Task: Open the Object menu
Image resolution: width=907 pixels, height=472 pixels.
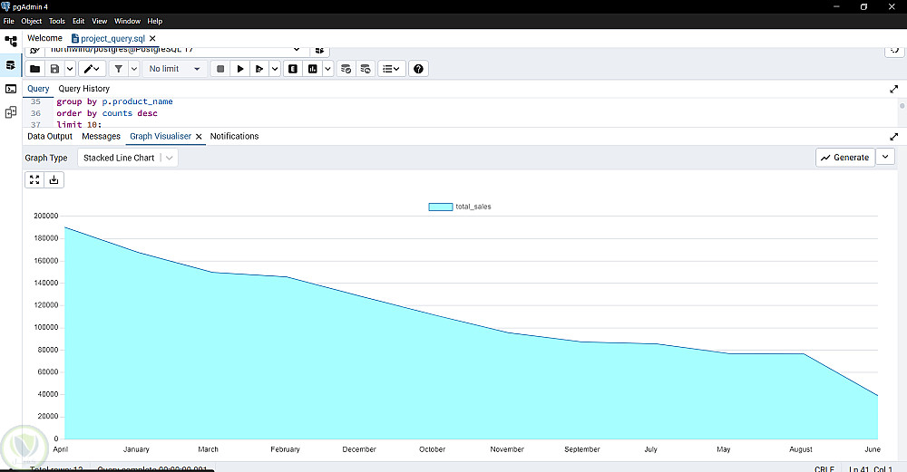Action: pyautogui.click(x=31, y=21)
